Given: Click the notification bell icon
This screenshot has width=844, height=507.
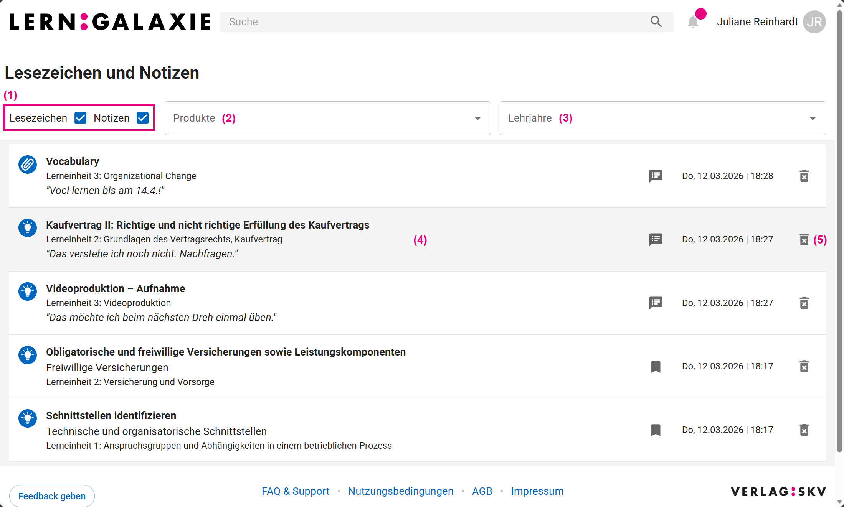Looking at the screenshot, I should point(693,22).
